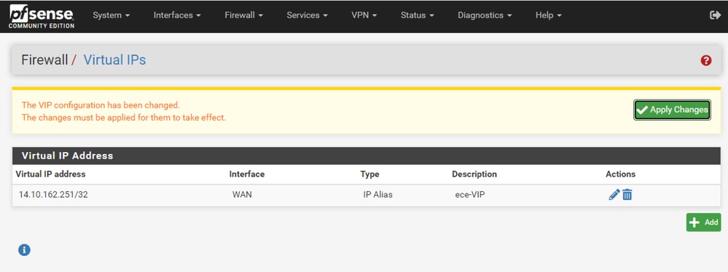Click the ece-VIP description cell
This screenshot has height=272, width=728.
point(470,195)
